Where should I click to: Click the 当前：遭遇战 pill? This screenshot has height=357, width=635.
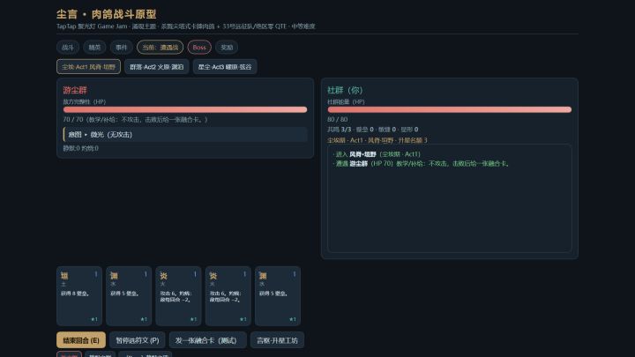pos(160,48)
